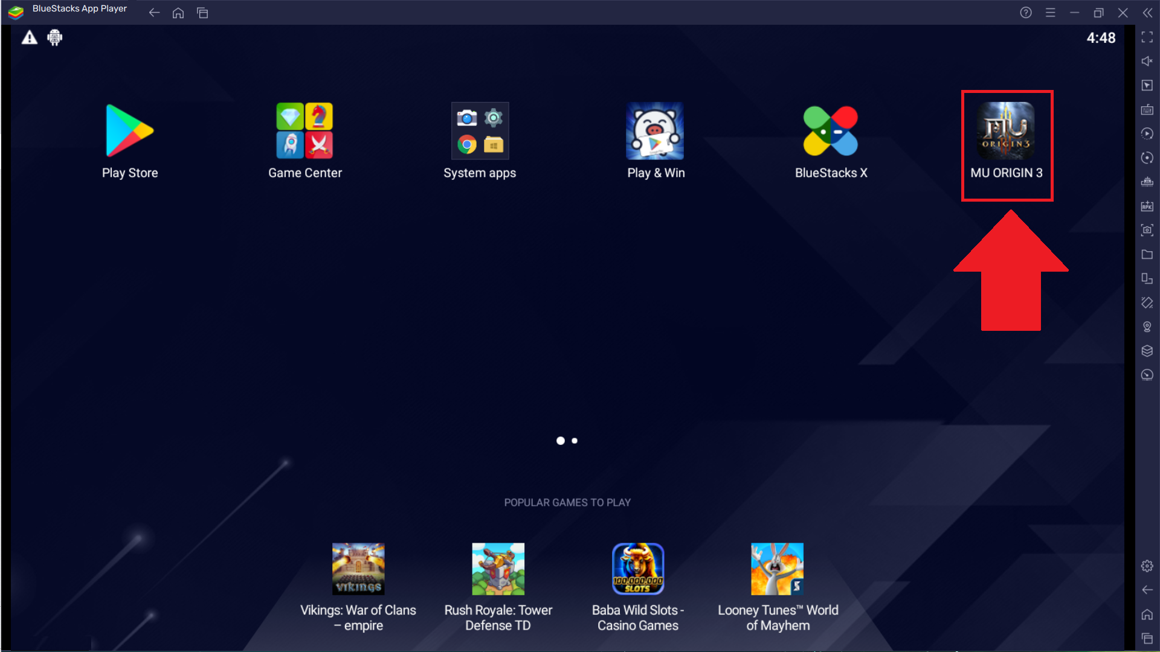Viewport: 1160px width, 652px height.
Task: Go home from title bar icon
Action: tap(178, 13)
